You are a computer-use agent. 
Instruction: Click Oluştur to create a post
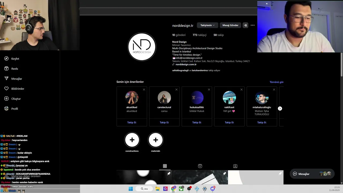coord(13,99)
